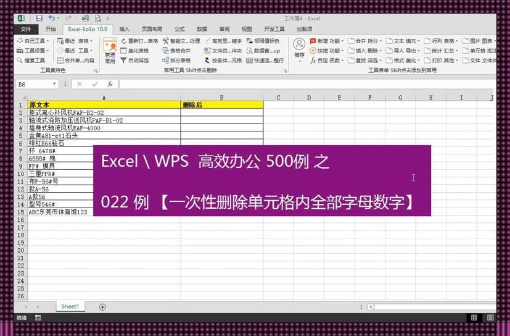Switch to the 加载项 add-ins tab
Viewport: 510px width, 336px height.
(305, 29)
